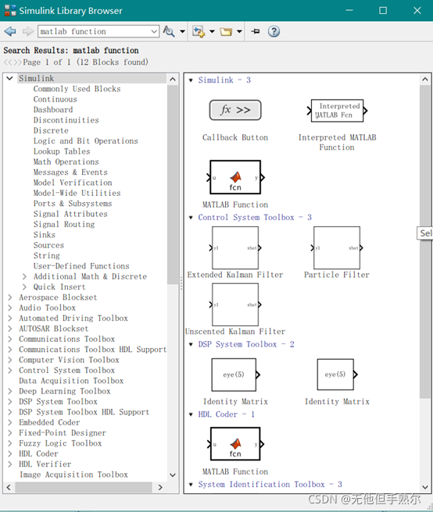433x512 pixels.
Task: Click the results panel scrollbar thumb
Action: tap(425, 242)
